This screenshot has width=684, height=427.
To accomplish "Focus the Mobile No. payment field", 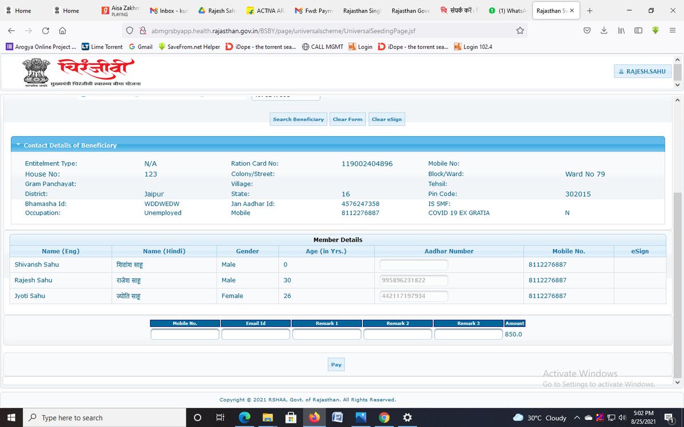I will [185, 334].
